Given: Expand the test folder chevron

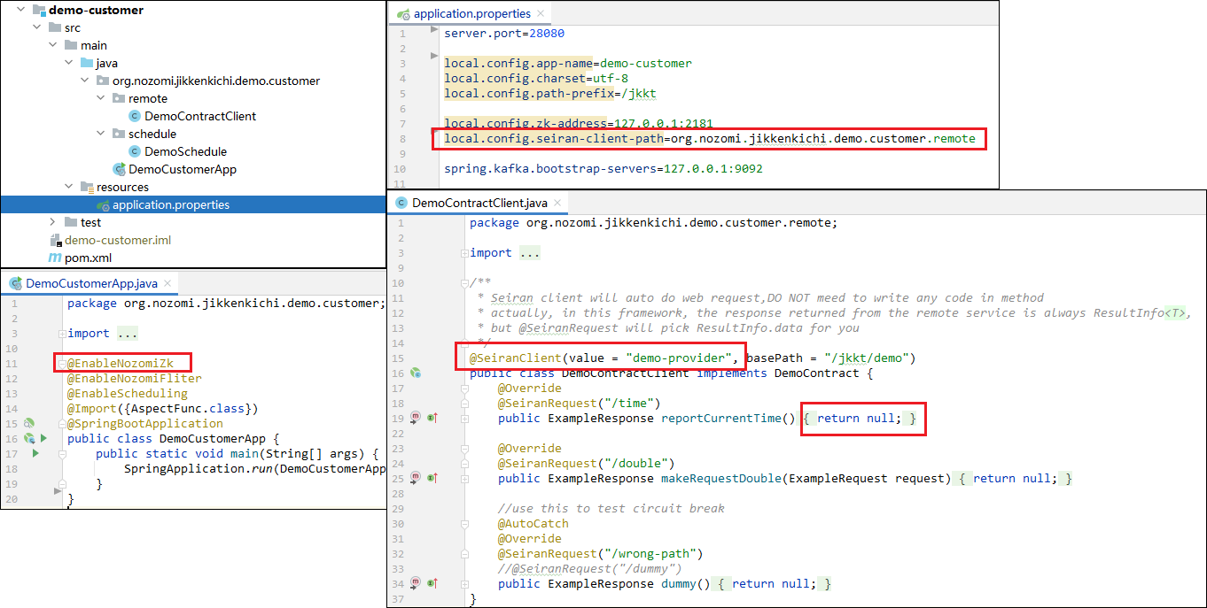Looking at the screenshot, I should click(52, 222).
